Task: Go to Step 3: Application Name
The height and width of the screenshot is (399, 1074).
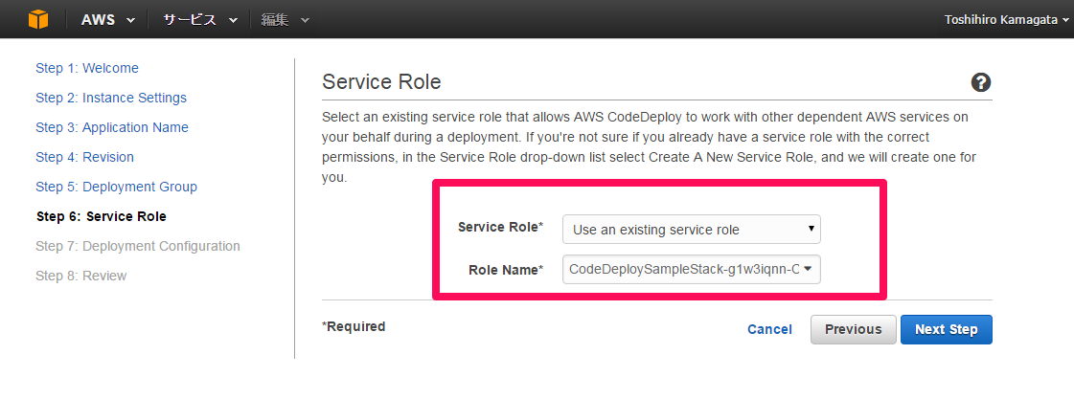Action: 112,127
